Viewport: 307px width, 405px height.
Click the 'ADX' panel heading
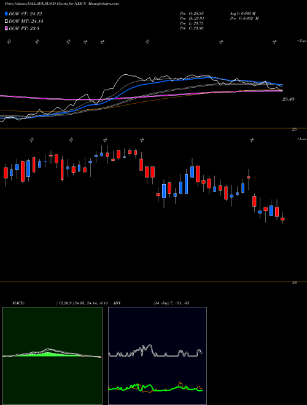pyautogui.click(x=117, y=303)
